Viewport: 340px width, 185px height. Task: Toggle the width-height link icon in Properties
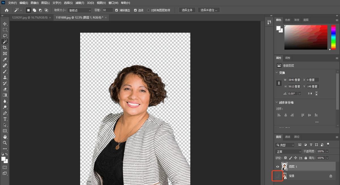[279, 83]
